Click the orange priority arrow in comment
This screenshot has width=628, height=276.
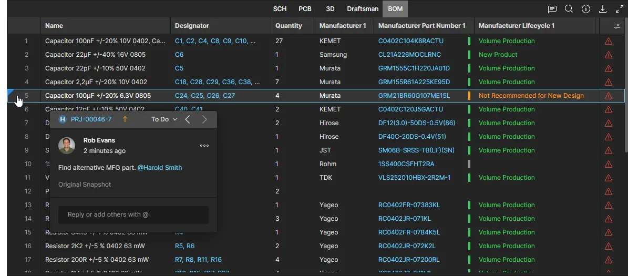pos(125,119)
